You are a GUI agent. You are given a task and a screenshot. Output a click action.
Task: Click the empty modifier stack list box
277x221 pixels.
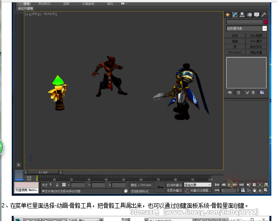click(x=246, y=73)
